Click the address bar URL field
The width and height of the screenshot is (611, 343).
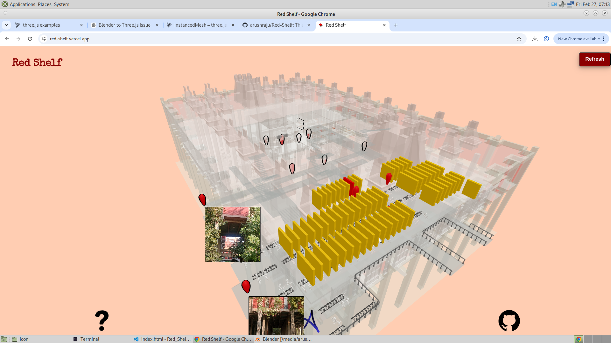(127, 39)
